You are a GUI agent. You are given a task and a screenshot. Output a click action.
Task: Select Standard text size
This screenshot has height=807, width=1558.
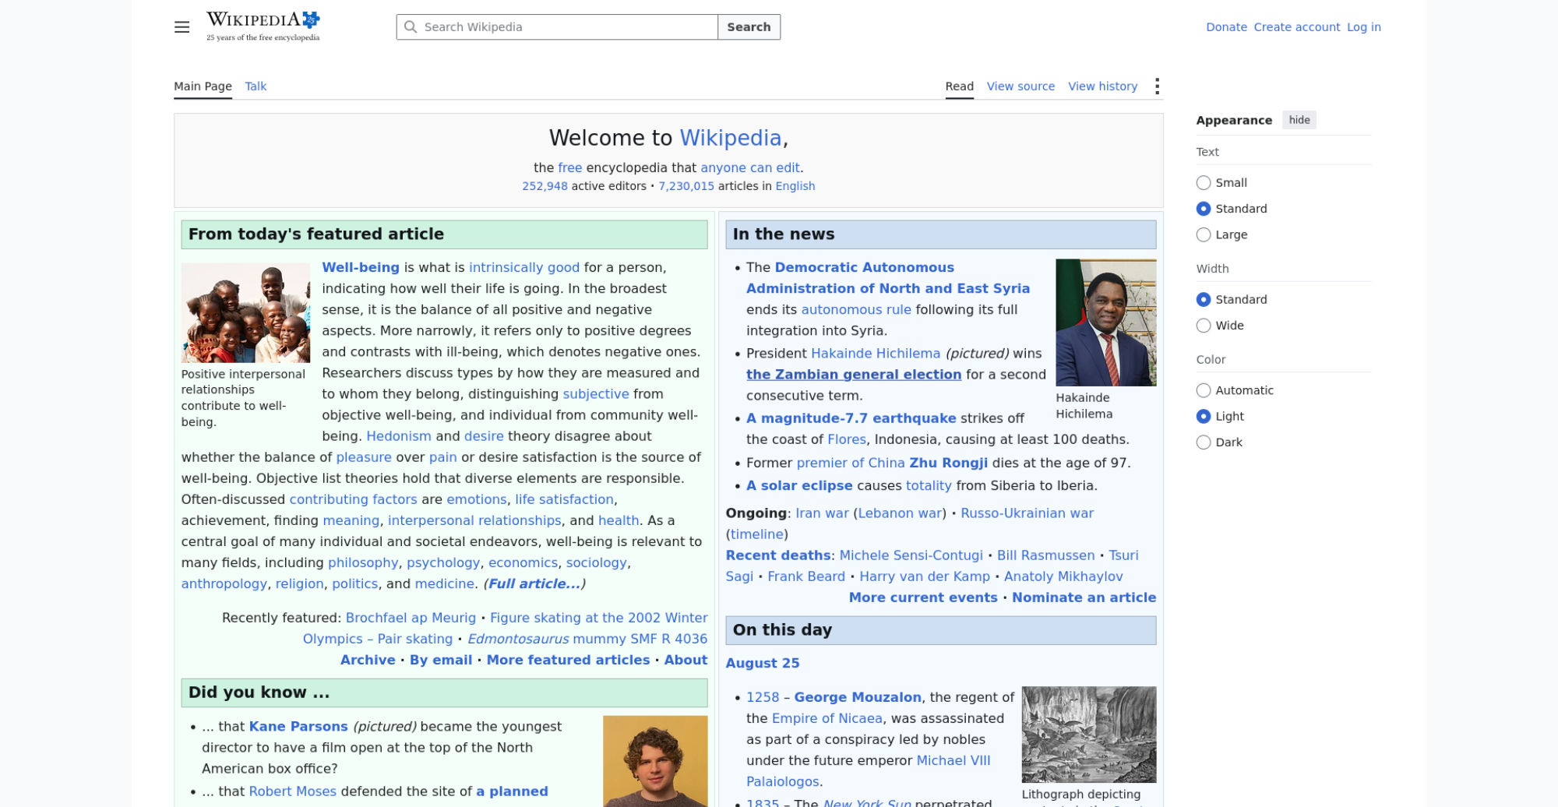(1204, 209)
